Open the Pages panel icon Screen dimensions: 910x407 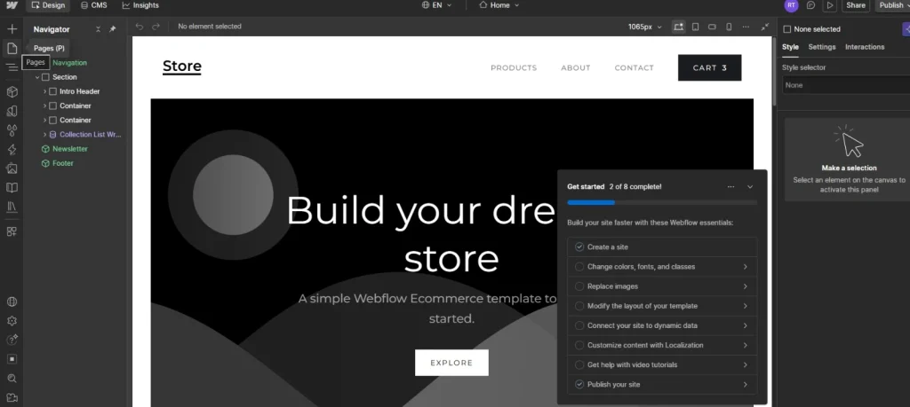point(12,48)
